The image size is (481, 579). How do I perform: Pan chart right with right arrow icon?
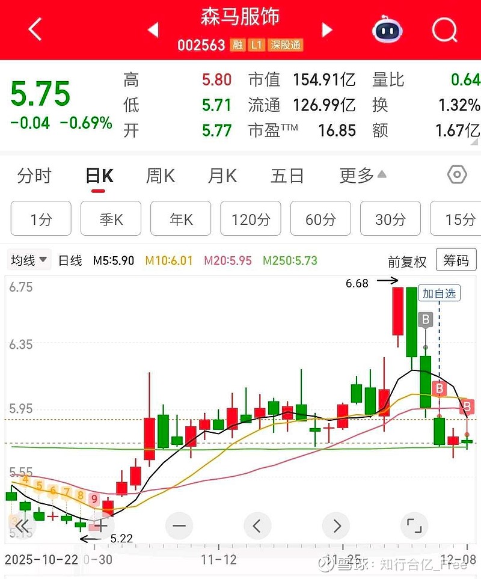point(336,525)
